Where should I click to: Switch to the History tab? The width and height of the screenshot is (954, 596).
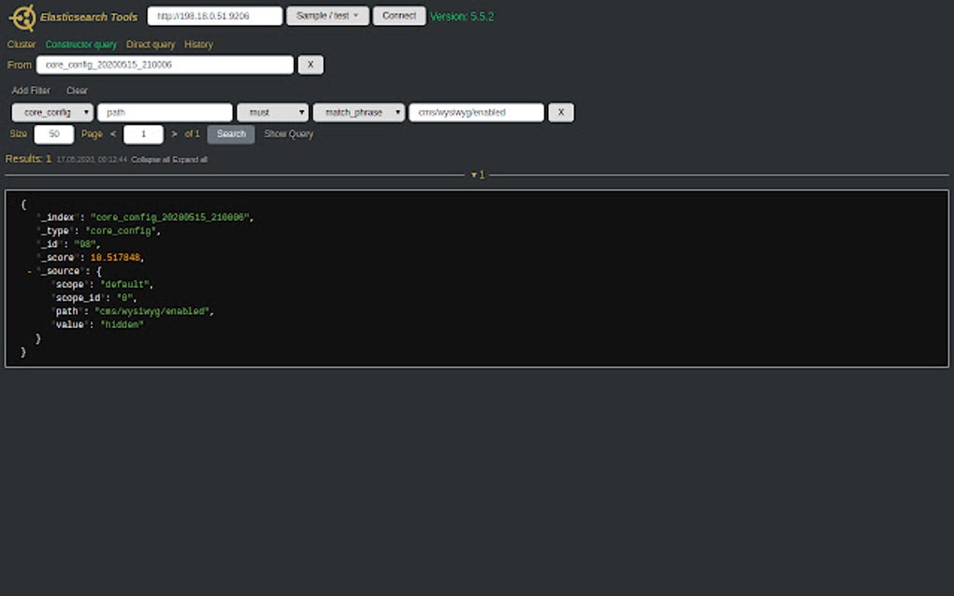click(x=199, y=44)
